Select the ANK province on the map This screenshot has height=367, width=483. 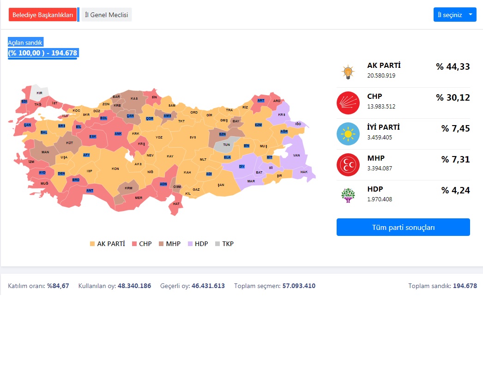pos(118,133)
